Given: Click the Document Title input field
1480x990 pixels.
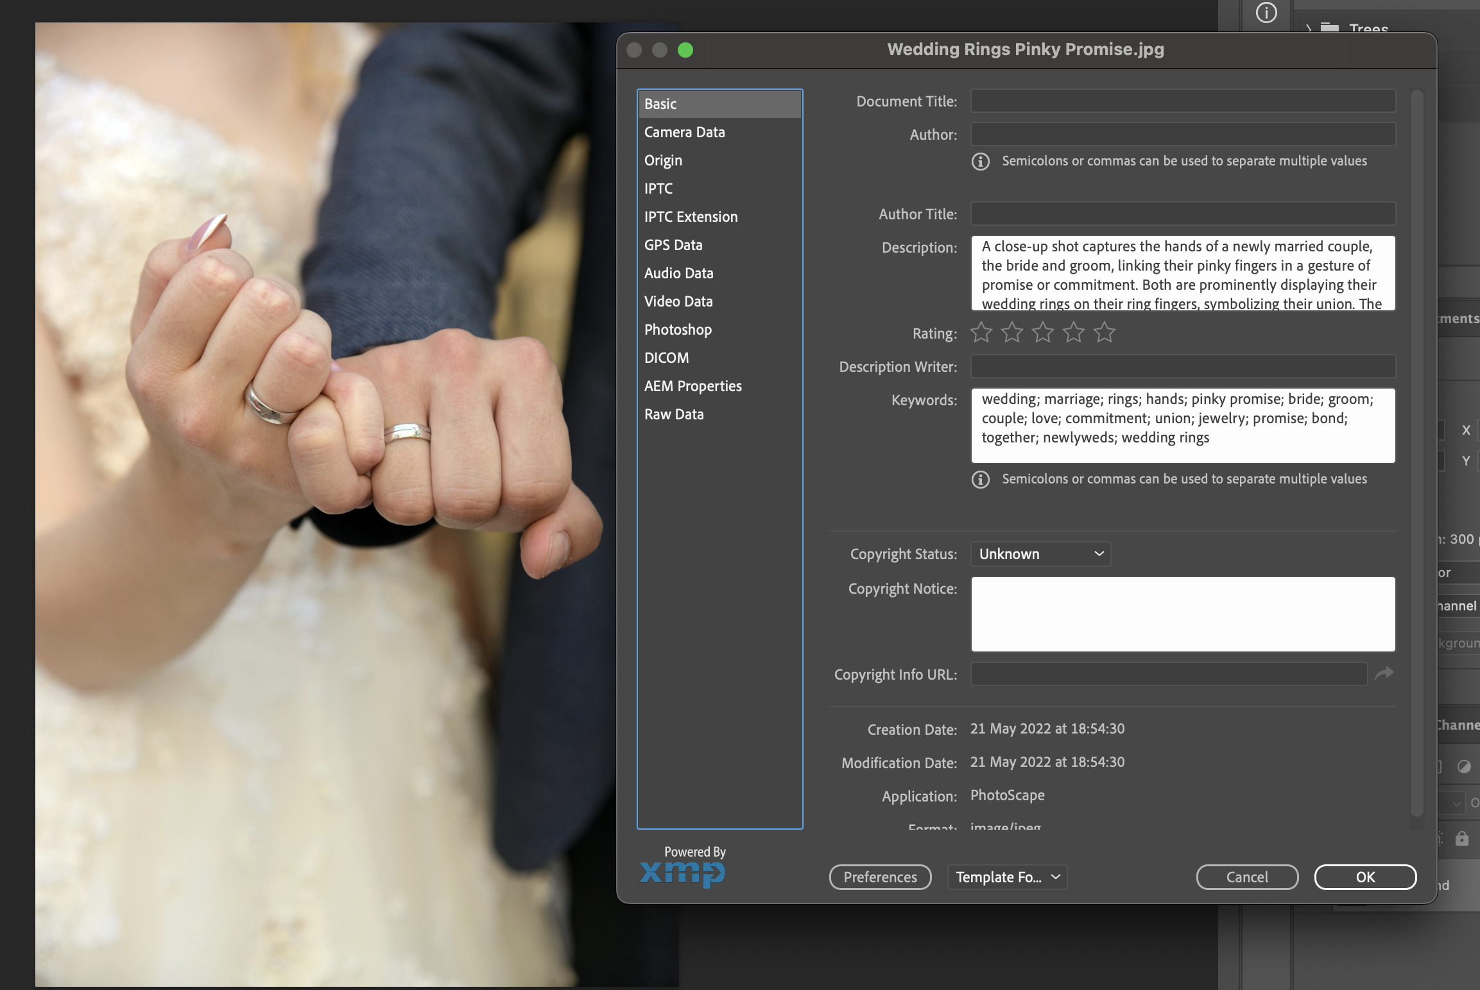Looking at the screenshot, I should click(1182, 101).
